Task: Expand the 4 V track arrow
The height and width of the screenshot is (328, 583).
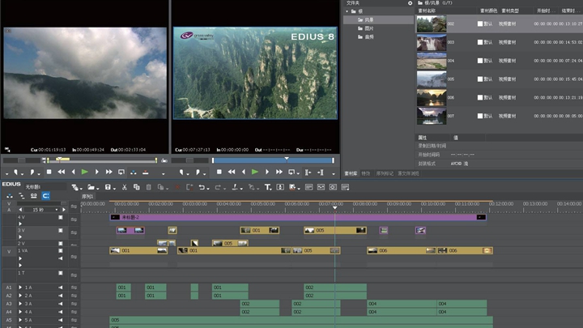Action: tap(20, 224)
